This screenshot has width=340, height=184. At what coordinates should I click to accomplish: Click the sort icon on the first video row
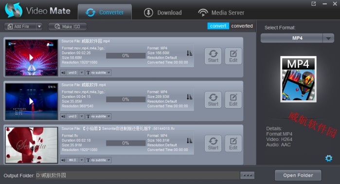point(190,53)
